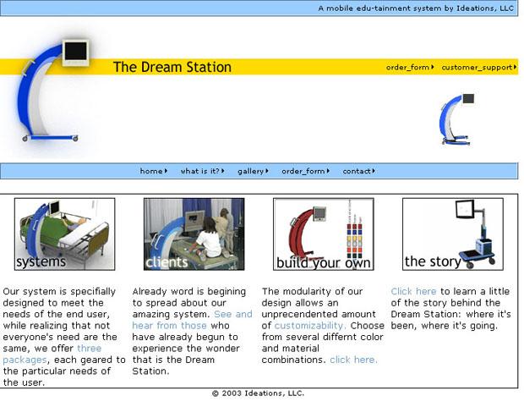Open the home menu link
The image size is (524, 407).
coord(153,171)
